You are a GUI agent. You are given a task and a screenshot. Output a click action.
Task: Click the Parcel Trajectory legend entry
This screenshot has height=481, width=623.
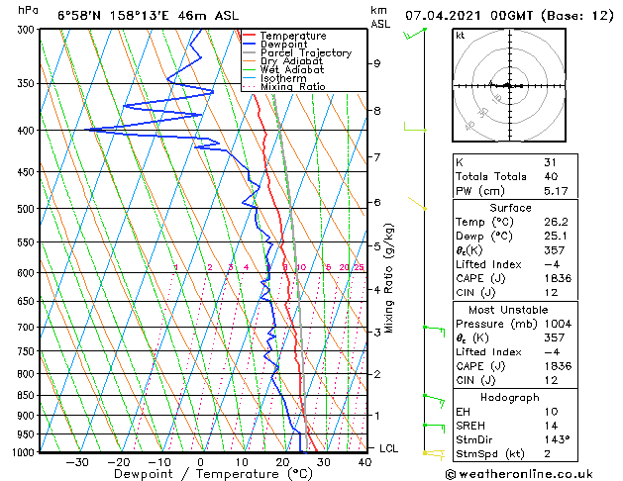coord(306,52)
